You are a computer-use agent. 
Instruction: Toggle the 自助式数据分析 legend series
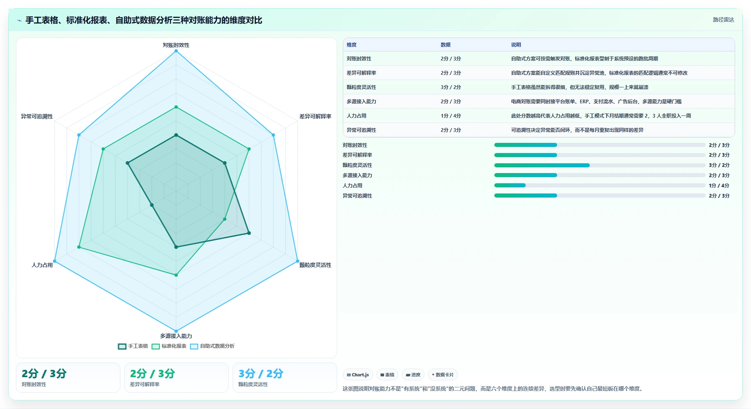pos(212,346)
